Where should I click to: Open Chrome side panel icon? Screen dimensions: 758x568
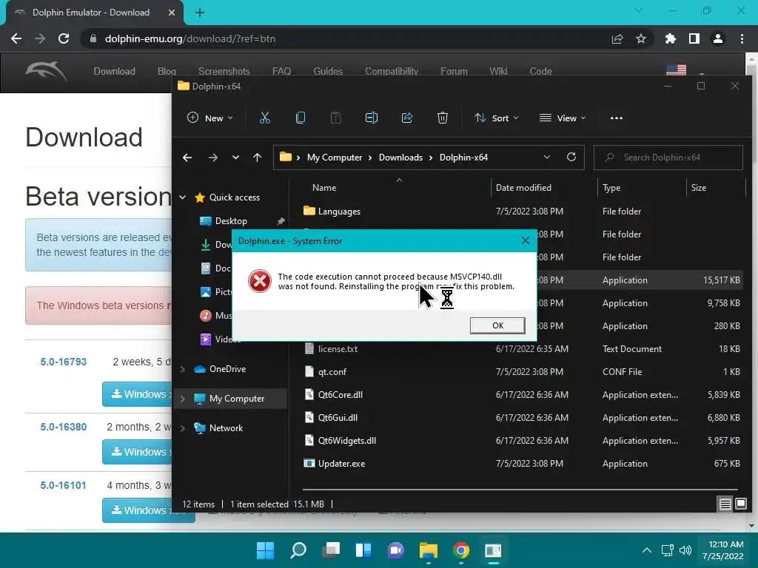[x=694, y=38]
